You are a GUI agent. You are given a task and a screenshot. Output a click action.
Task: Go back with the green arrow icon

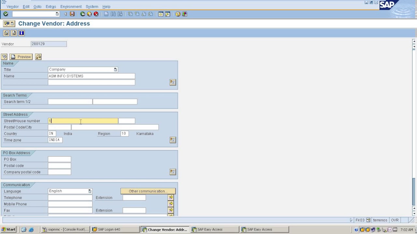click(83, 14)
